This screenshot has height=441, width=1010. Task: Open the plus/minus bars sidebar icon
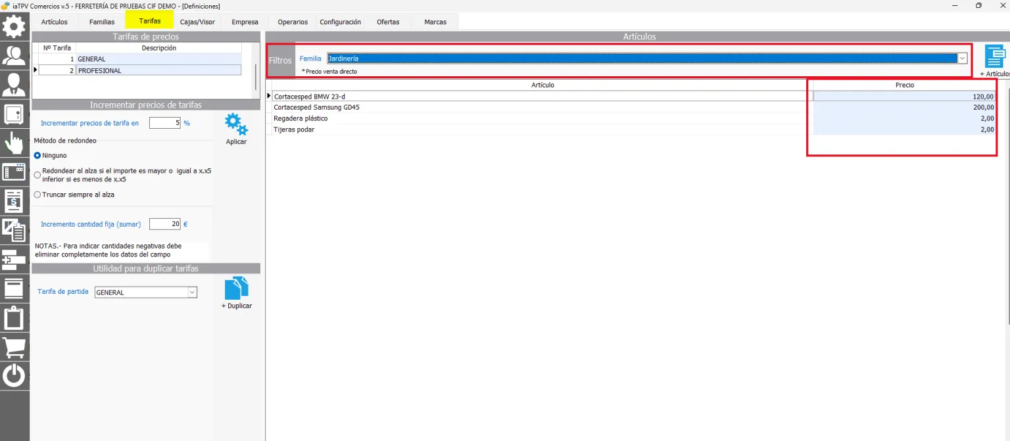[14, 260]
